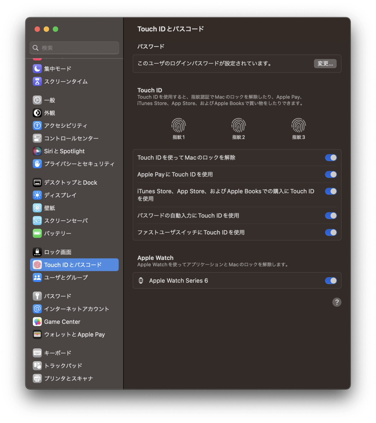Open the 一般 gear icon
The image size is (376, 423).
tap(37, 100)
